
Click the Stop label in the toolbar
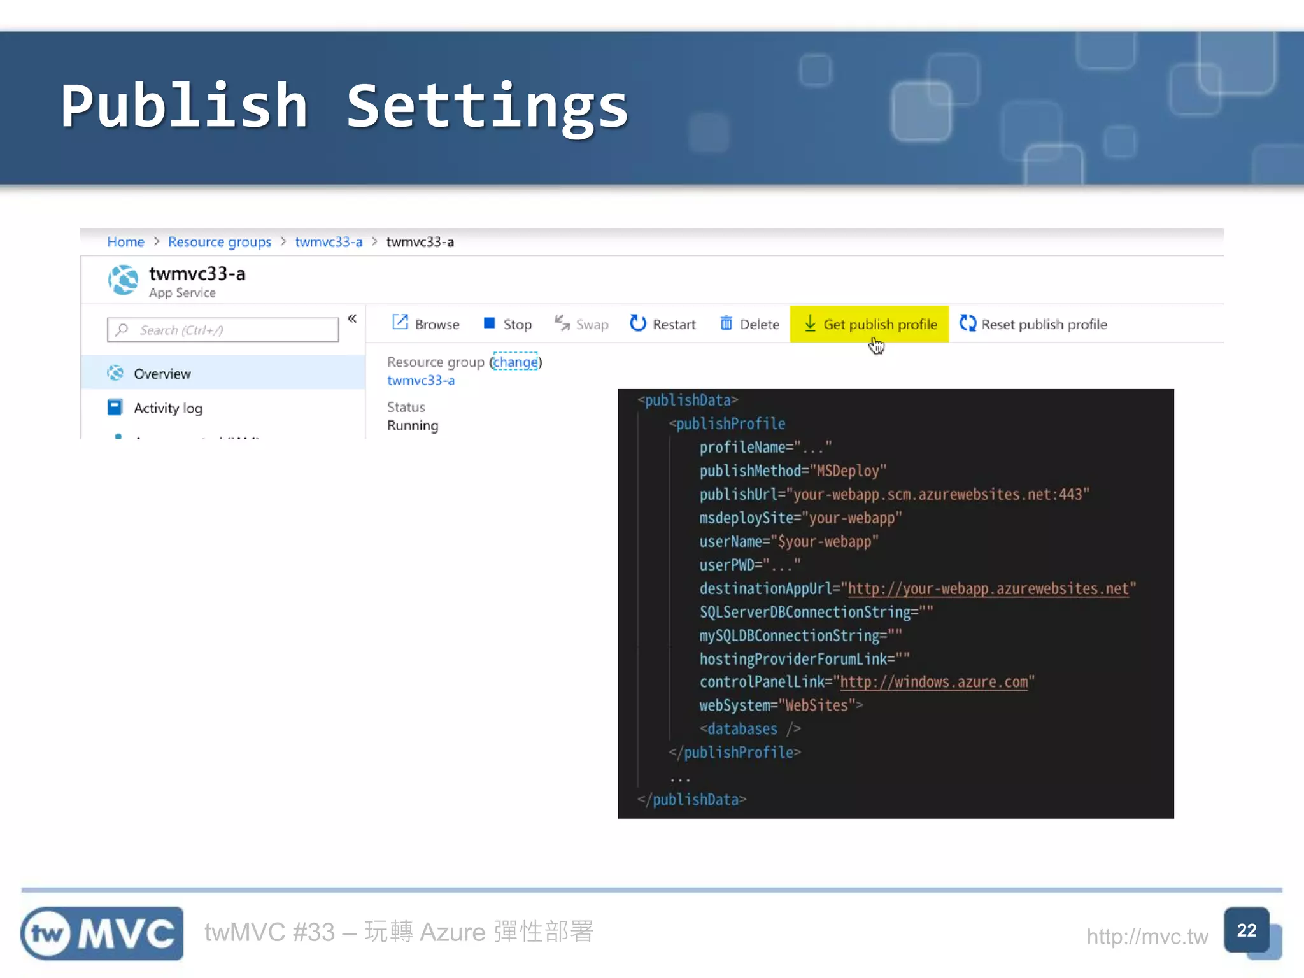coord(517,325)
